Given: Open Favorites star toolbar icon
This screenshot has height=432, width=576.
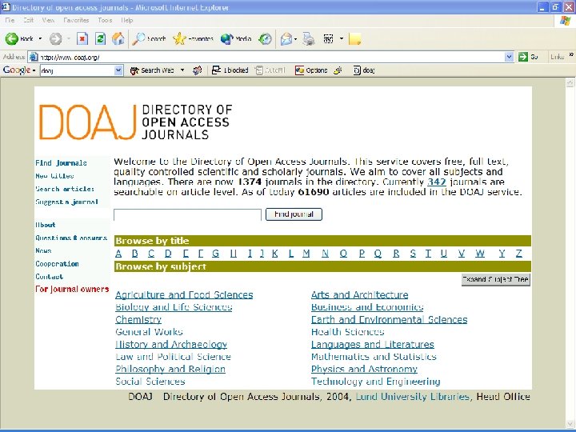Looking at the screenshot, I should tap(179, 38).
